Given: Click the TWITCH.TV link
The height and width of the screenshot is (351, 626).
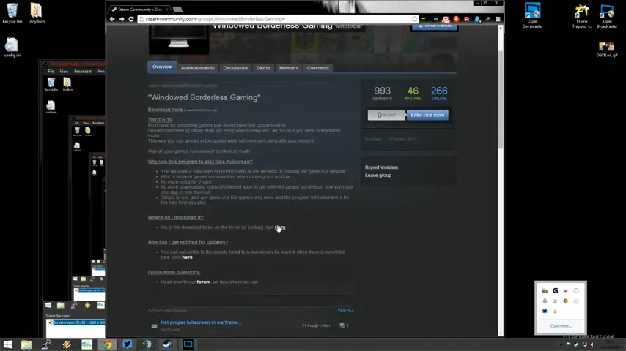Looking at the screenshot, I should click(x=160, y=120).
